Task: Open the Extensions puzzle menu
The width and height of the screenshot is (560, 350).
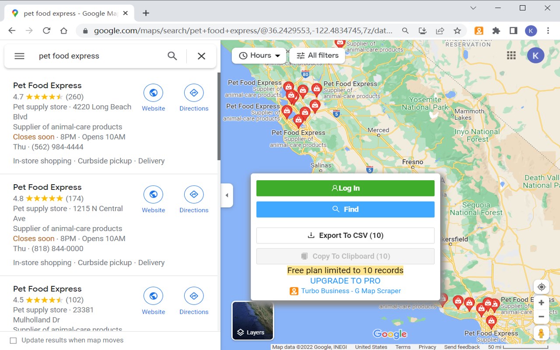Action: tap(496, 31)
